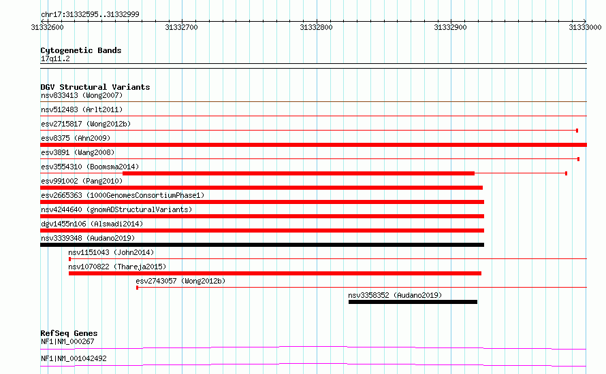Screen dimensions: 606x374
Task: Select the esv2715817 (Wong2012b) label
Action: pos(86,124)
